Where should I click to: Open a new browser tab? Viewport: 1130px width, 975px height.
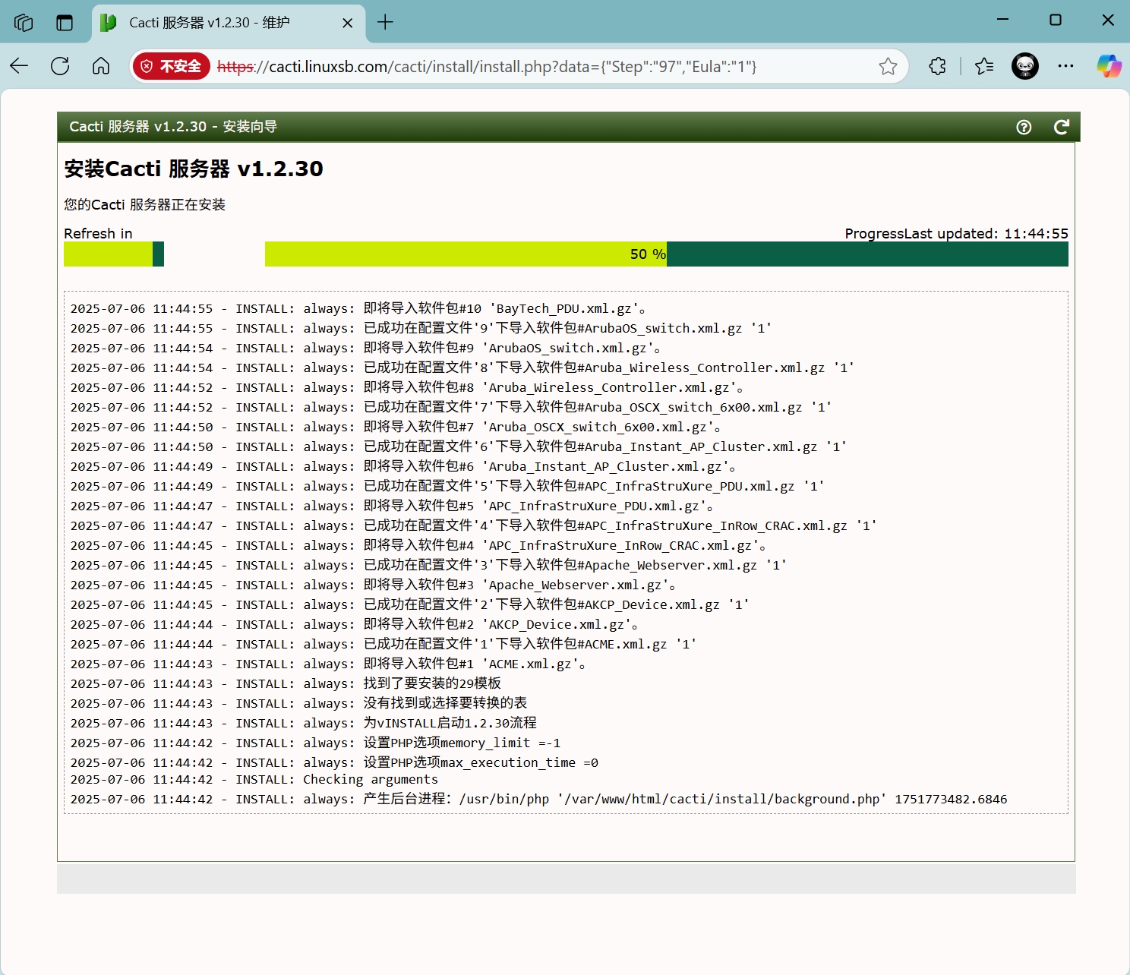point(385,23)
